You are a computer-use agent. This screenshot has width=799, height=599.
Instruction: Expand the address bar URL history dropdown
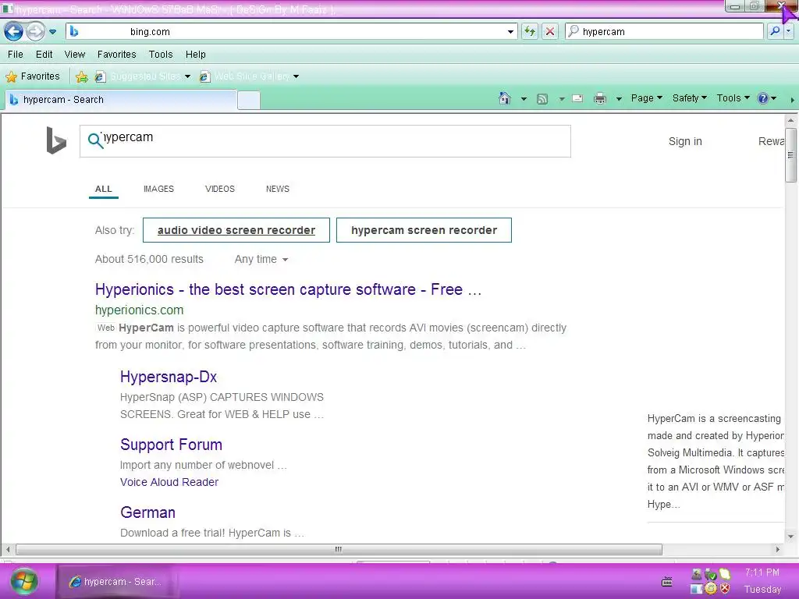click(510, 31)
